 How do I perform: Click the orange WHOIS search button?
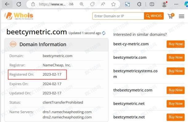click(154, 16)
